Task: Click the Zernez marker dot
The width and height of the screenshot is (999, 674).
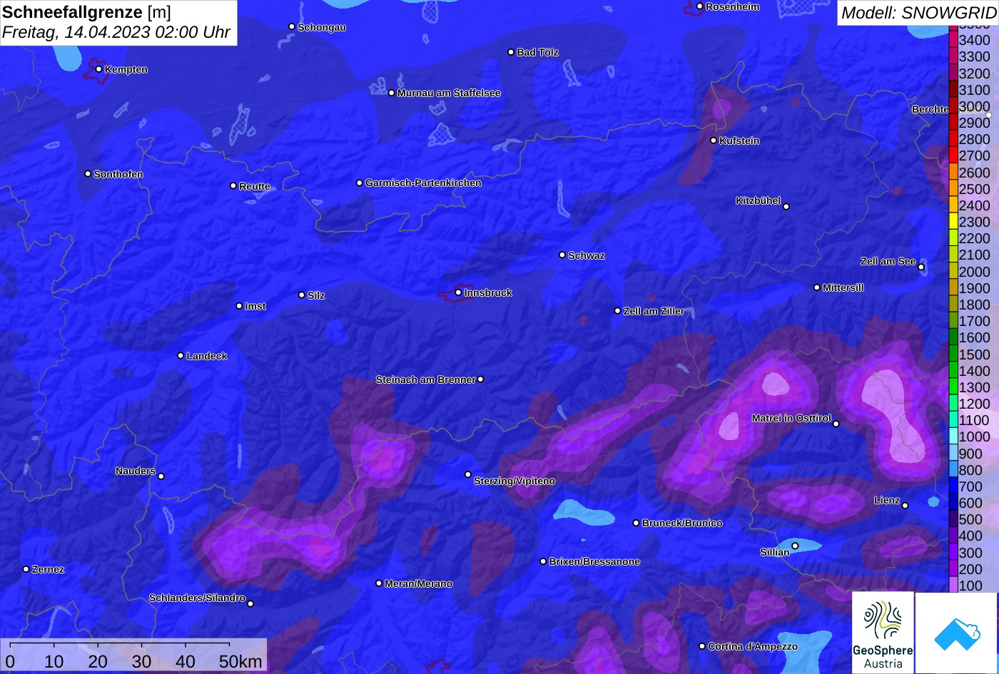Action: 26,569
